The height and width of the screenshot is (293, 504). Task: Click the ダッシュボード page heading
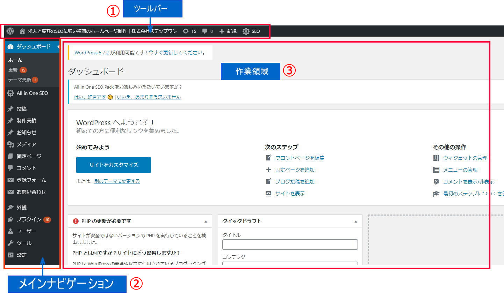click(x=96, y=72)
